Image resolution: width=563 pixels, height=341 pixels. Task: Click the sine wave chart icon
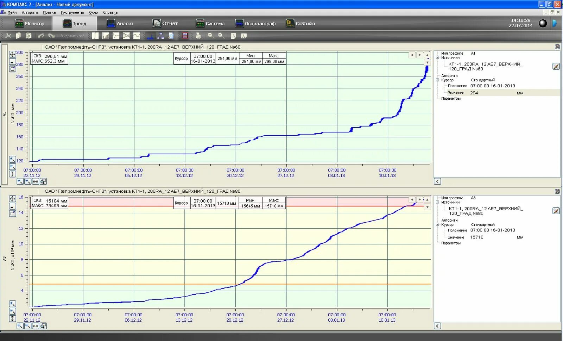[137, 36]
